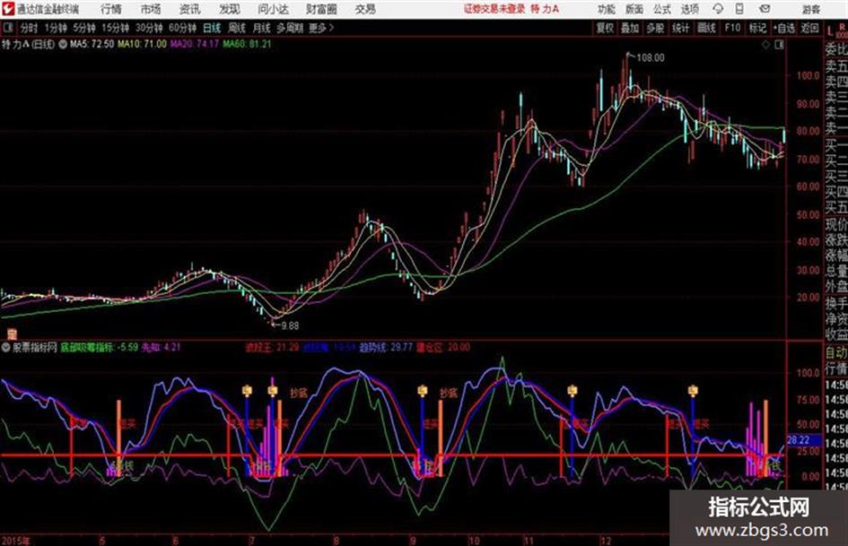Switch to the 5分钟 period tab

pyautogui.click(x=84, y=28)
